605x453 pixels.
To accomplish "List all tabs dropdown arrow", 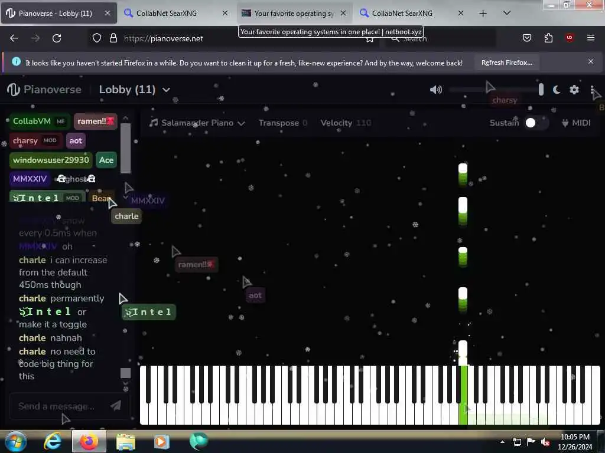I will coord(507,13).
